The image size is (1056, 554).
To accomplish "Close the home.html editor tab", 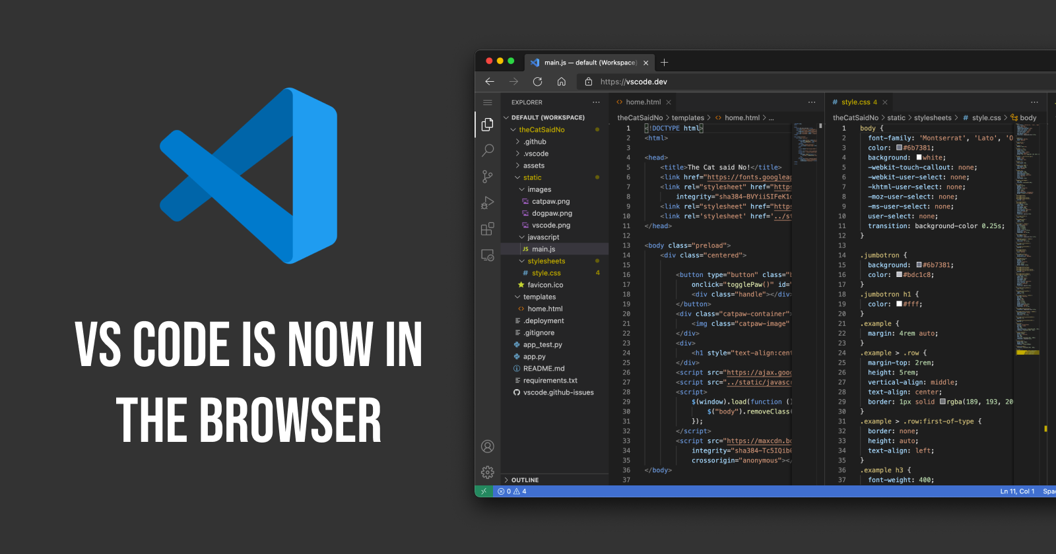I will (669, 102).
